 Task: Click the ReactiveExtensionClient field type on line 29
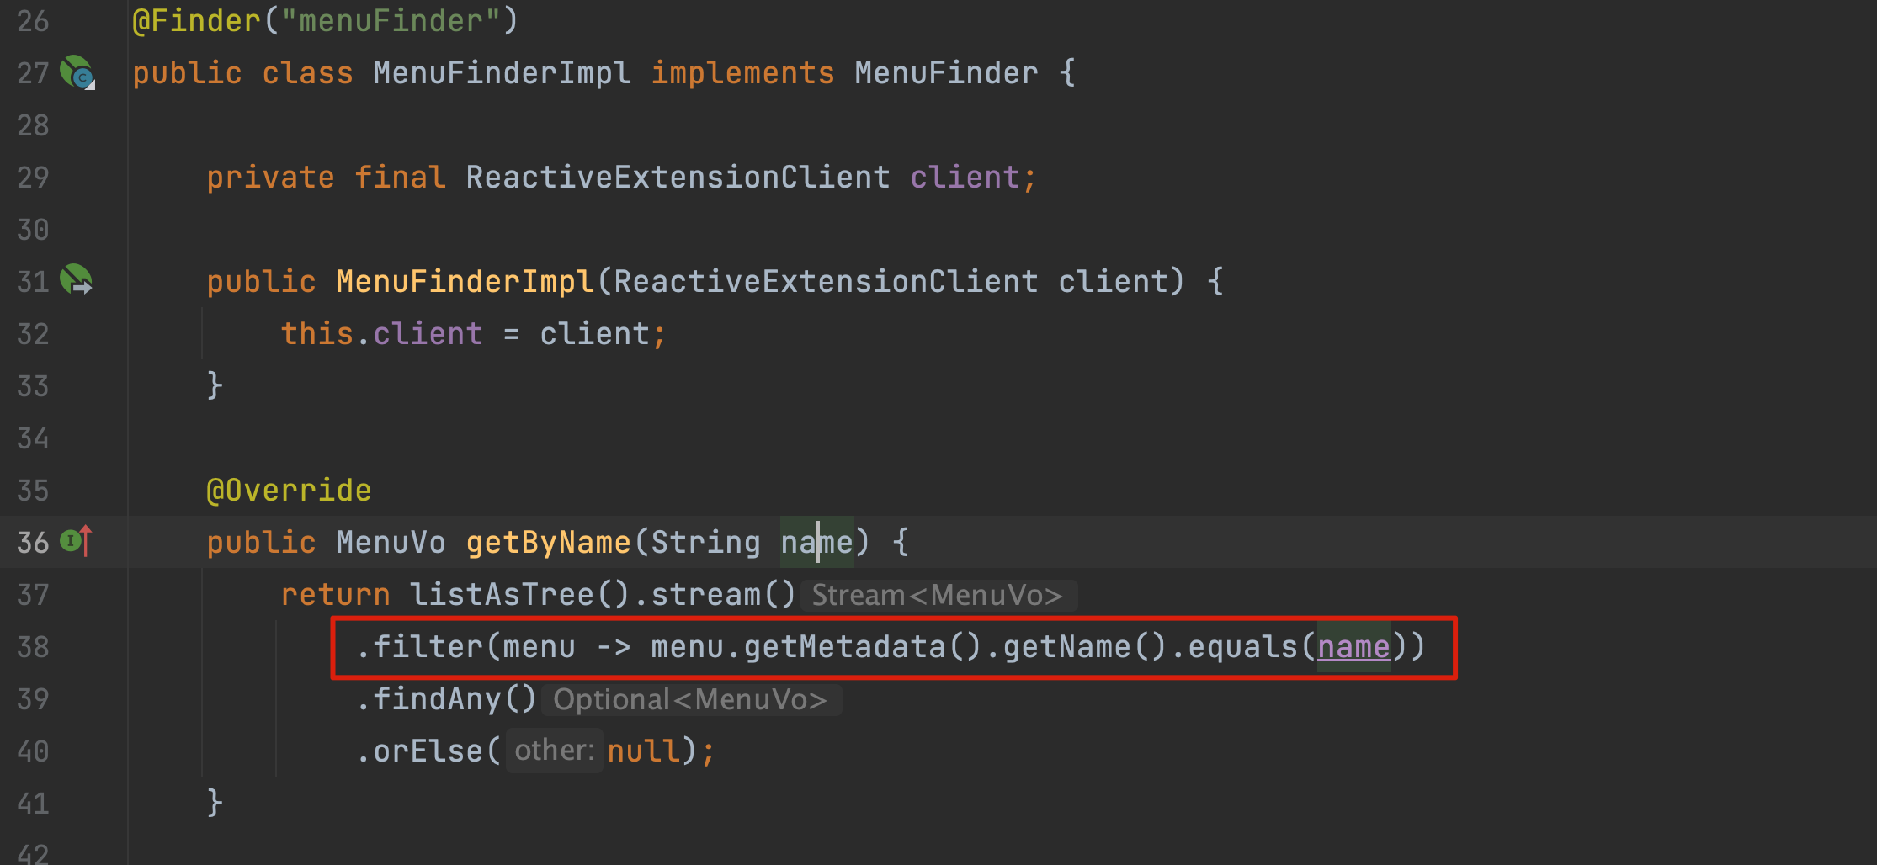(x=677, y=178)
